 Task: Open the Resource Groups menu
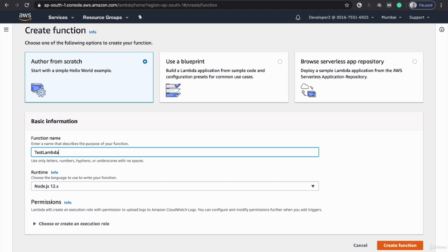point(106,17)
